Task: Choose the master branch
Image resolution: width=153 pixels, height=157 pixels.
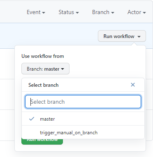Action: (x=83, y=119)
